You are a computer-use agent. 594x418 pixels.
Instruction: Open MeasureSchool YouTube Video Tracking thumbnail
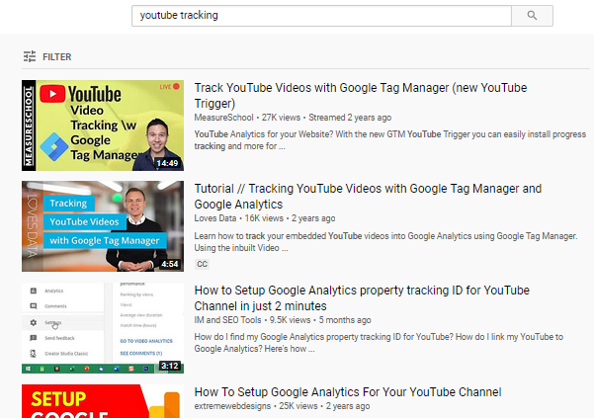click(x=103, y=125)
